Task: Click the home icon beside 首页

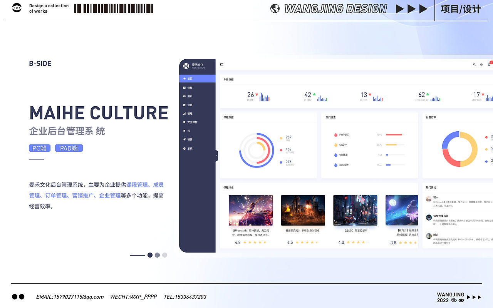Action: point(184,79)
